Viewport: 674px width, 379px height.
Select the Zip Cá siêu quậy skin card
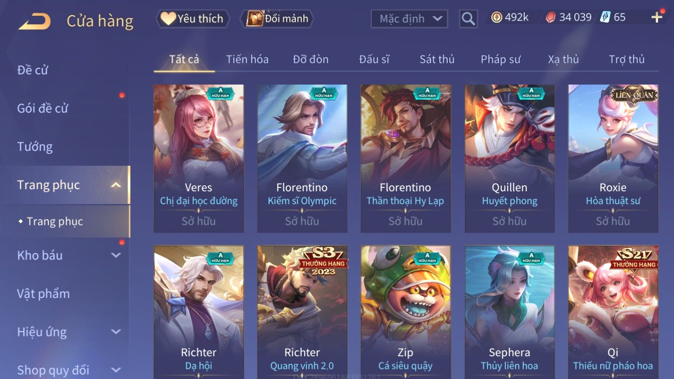pos(405,312)
